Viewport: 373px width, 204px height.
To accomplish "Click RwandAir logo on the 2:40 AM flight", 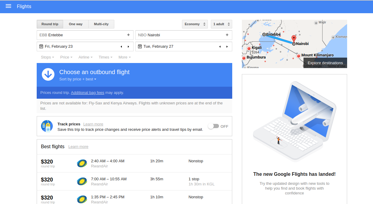I will [x=82, y=163].
